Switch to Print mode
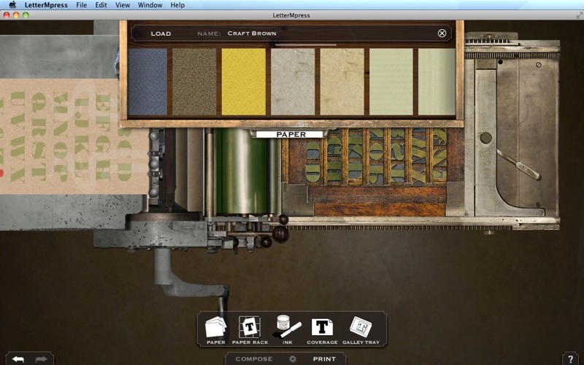Image resolution: width=584 pixels, height=365 pixels. pyautogui.click(x=324, y=359)
